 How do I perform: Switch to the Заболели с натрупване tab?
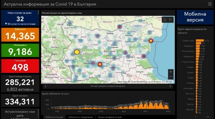(x=81, y=117)
